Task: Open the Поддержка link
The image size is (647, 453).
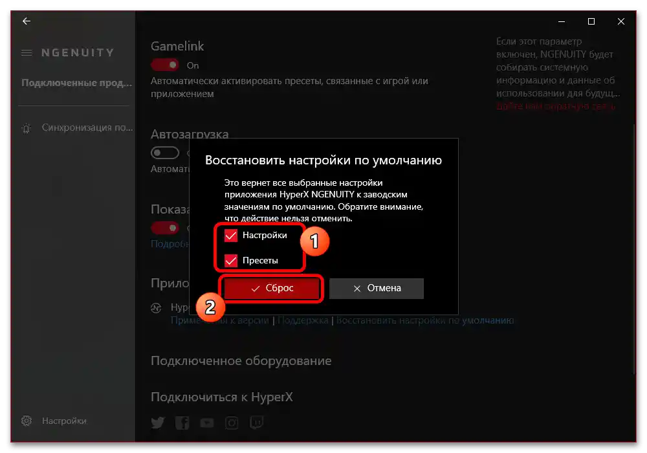Action: 303,320
